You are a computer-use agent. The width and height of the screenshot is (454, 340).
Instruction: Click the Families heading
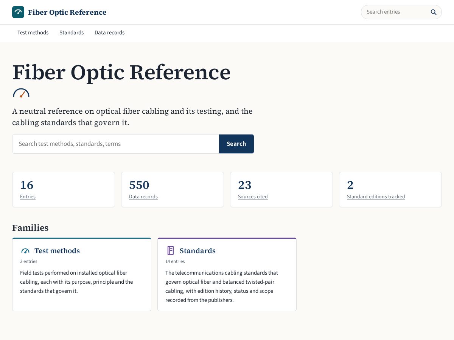(30, 228)
